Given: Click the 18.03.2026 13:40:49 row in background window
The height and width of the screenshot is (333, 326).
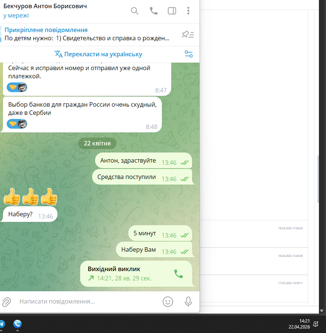Looking at the screenshot, I should (x=254, y=261).
